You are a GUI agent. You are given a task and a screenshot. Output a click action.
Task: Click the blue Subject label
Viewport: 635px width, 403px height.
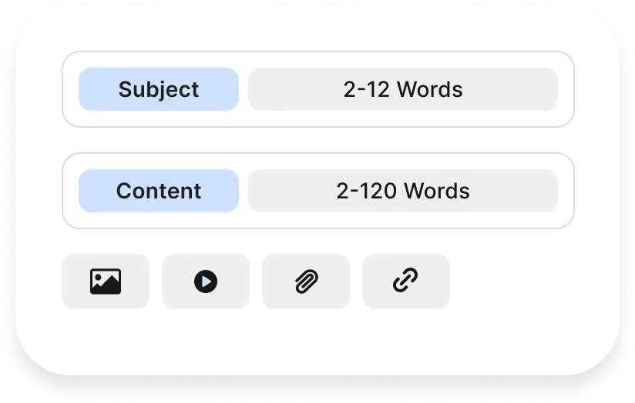tap(159, 89)
